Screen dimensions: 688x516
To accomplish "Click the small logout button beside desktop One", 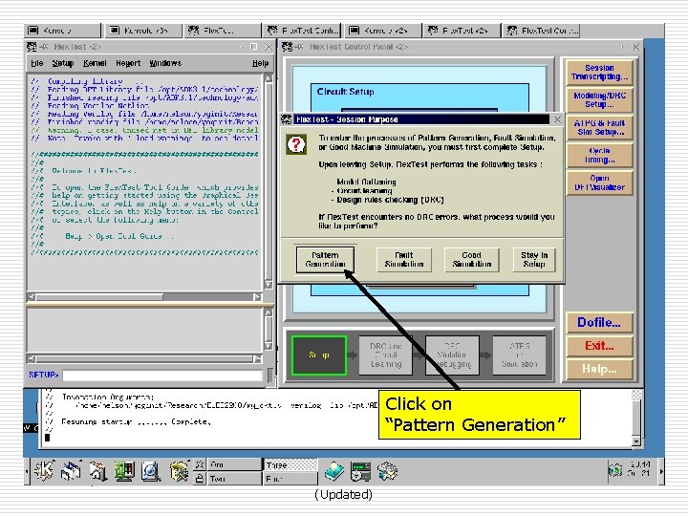I will 199,464.
